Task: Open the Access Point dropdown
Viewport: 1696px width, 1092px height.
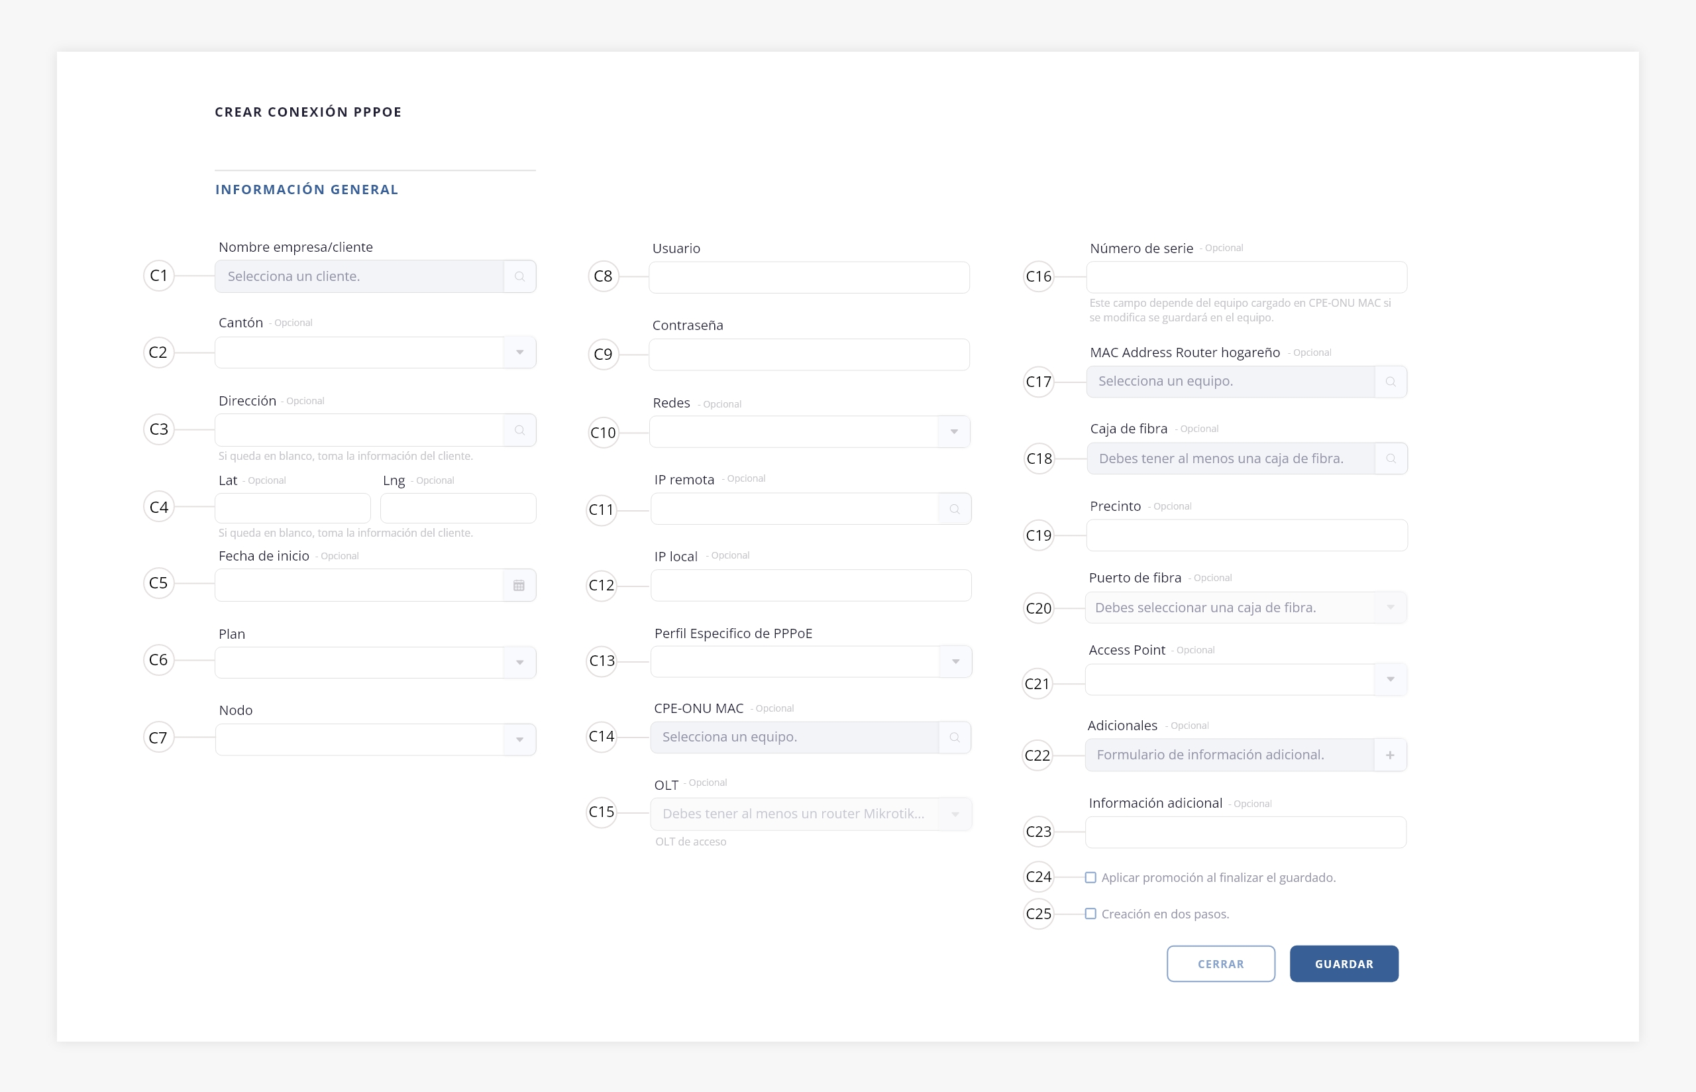Action: (1246, 679)
